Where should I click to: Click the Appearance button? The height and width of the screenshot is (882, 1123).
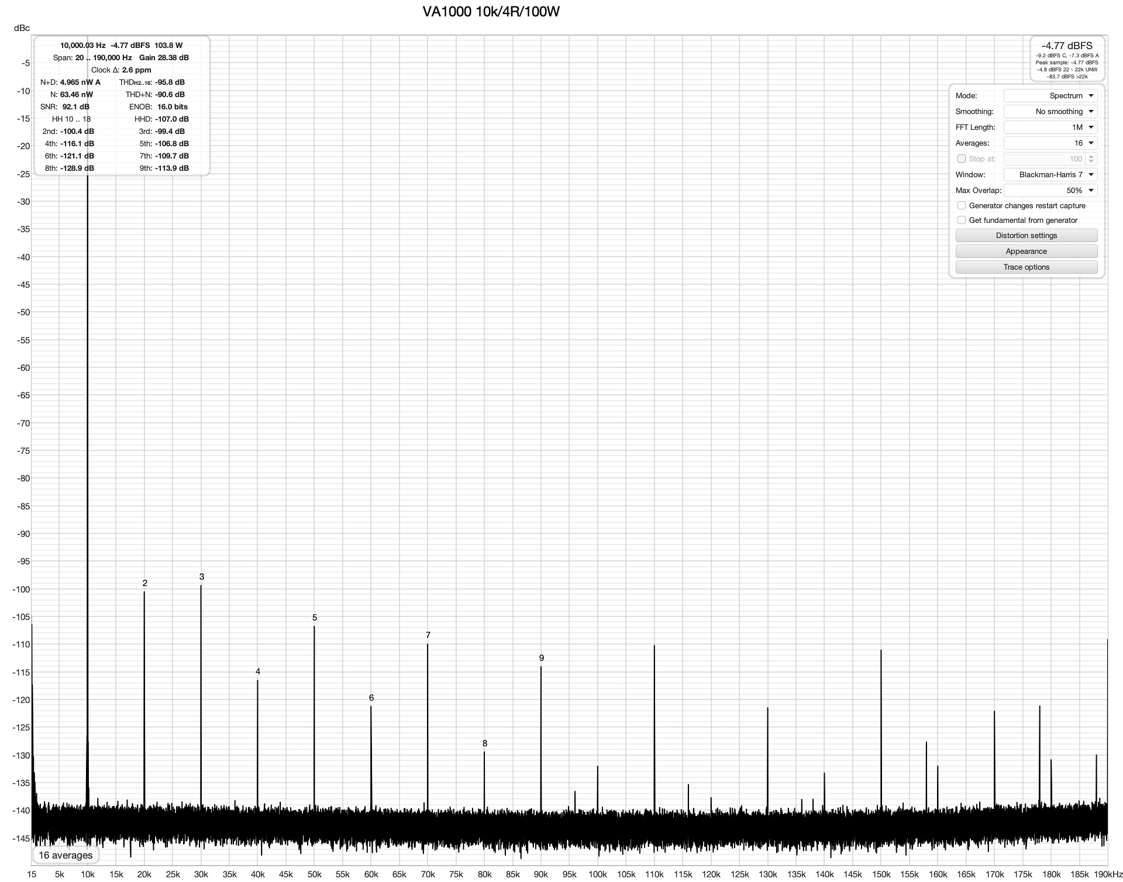point(1026,251)
